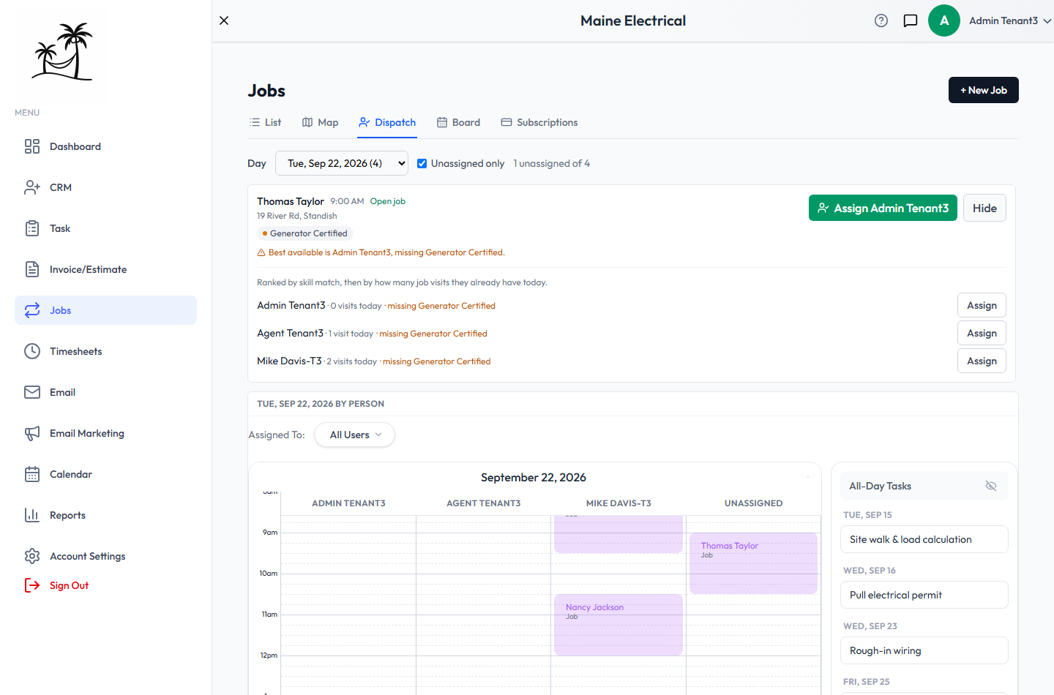Open the Pull electrical permit task
The image size is (1054, 695).
coord(924,595)
